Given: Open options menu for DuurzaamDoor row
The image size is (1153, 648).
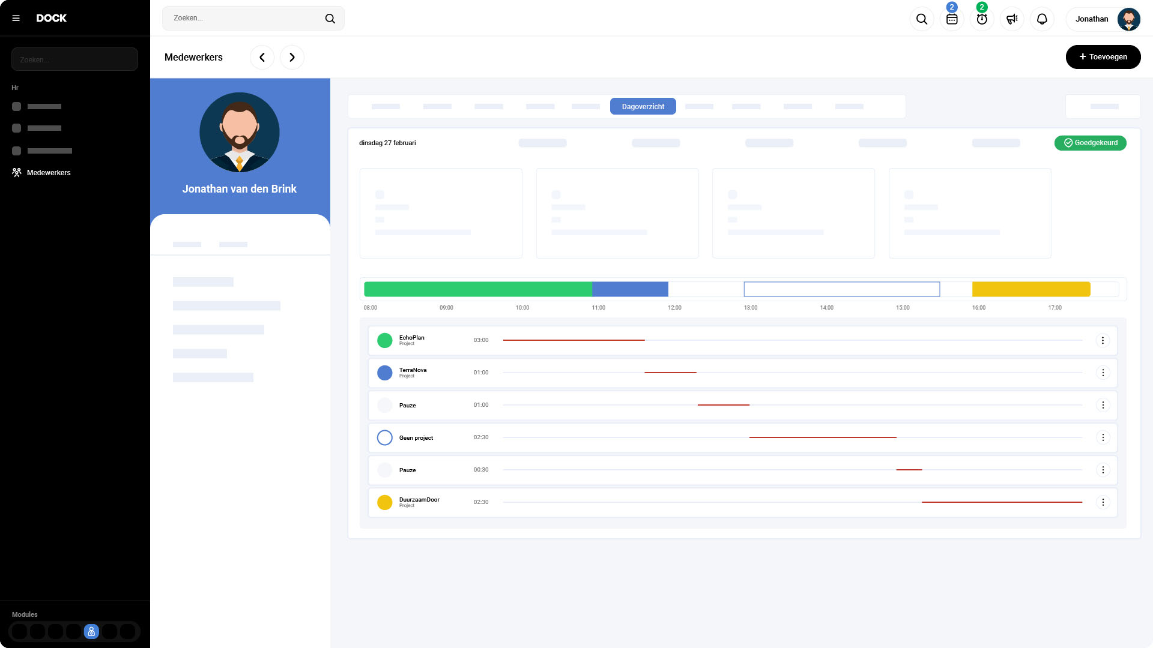Looking at the screenshot, I should (x=1103, y=502).
